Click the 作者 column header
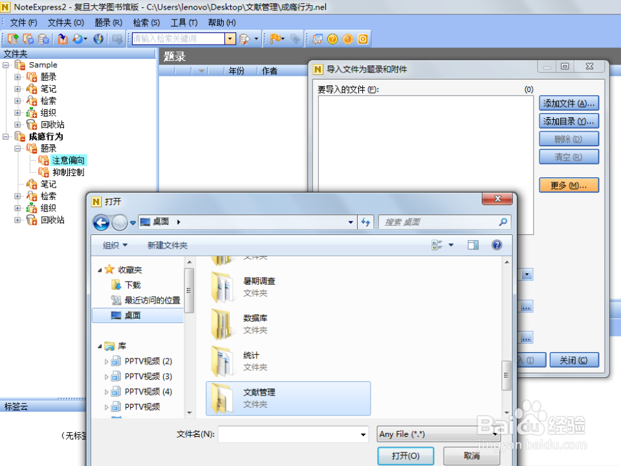Screen dimensions: 621x466 (x=269, y=71)
